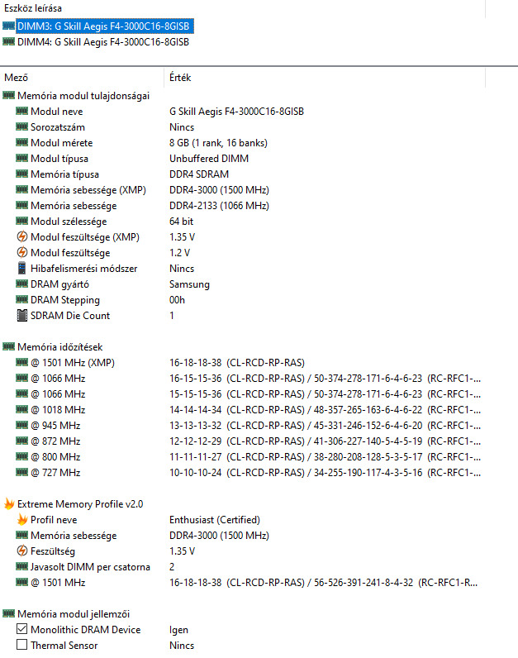
Task: Select the value DDR4 SDRAM
Action: [x=199, y=174]
